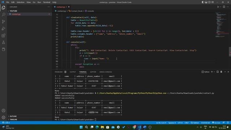Open Explorer Views and More Actions ellipsis
The height and width of the screenshot is (130, 231).
[x=49, y=7]
